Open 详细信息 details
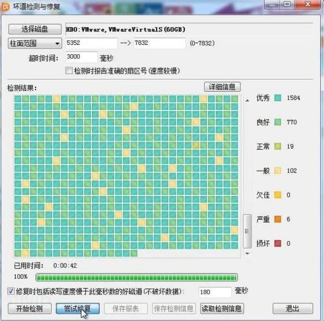This screenshot has width=324, height=321. tap(222, 87)
